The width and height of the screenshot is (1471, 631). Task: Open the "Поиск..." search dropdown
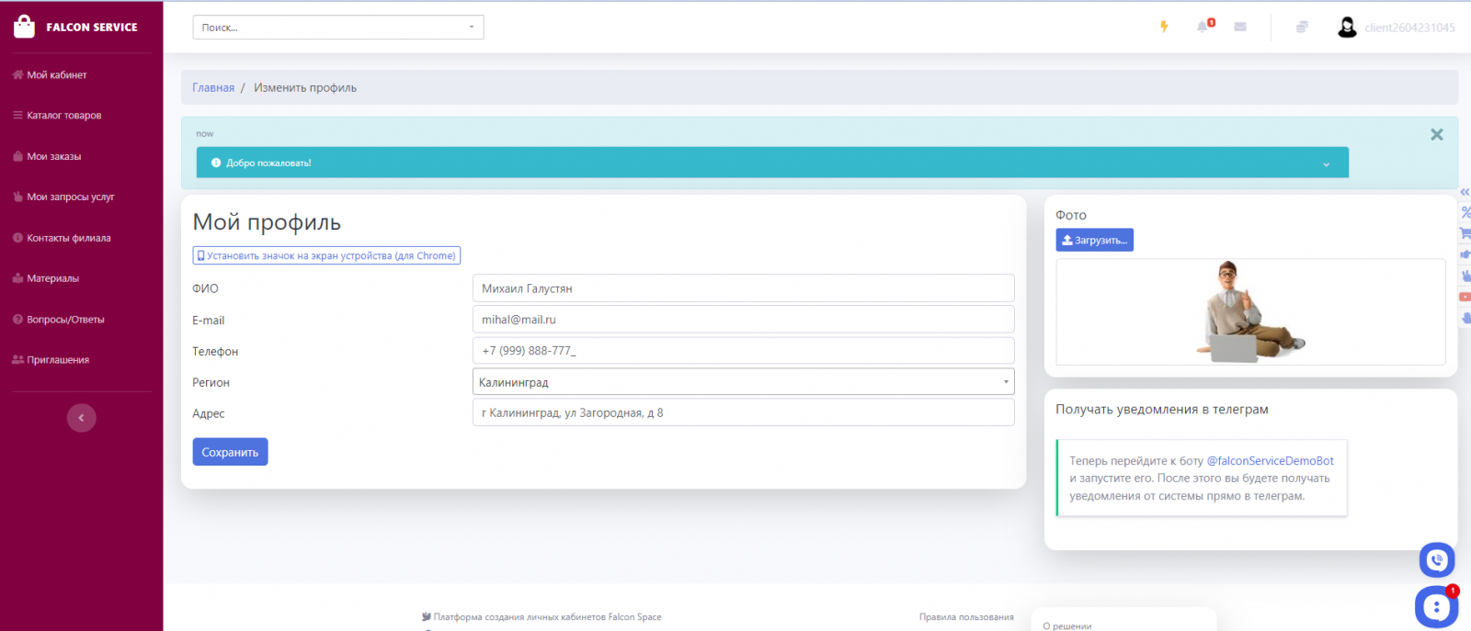point(338,28)
